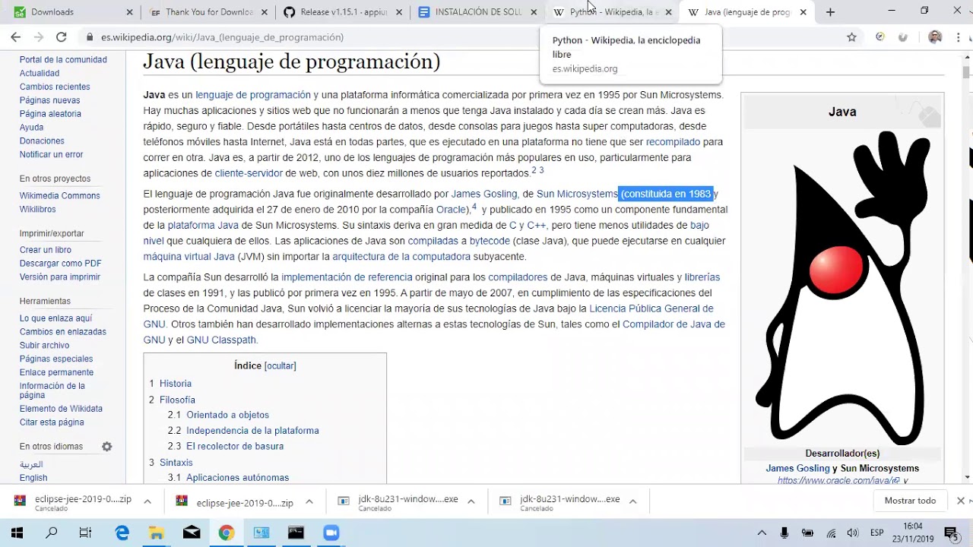Open Task View on the taskbar
This screenshot has width=973, height=547.
coord(86,533)
